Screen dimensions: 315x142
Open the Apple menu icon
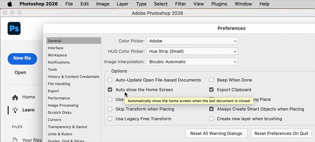click(x=10, y=4)
